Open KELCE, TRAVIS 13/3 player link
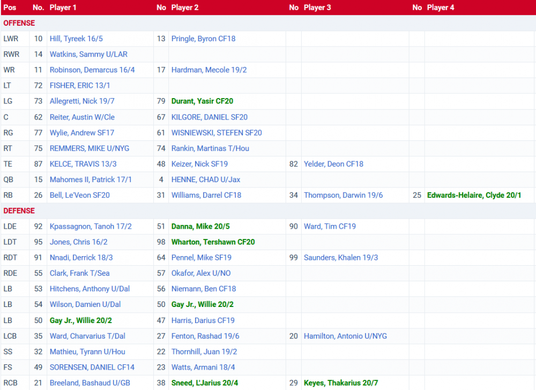Viewport: 536px width, 390px height. pos(83,164)
